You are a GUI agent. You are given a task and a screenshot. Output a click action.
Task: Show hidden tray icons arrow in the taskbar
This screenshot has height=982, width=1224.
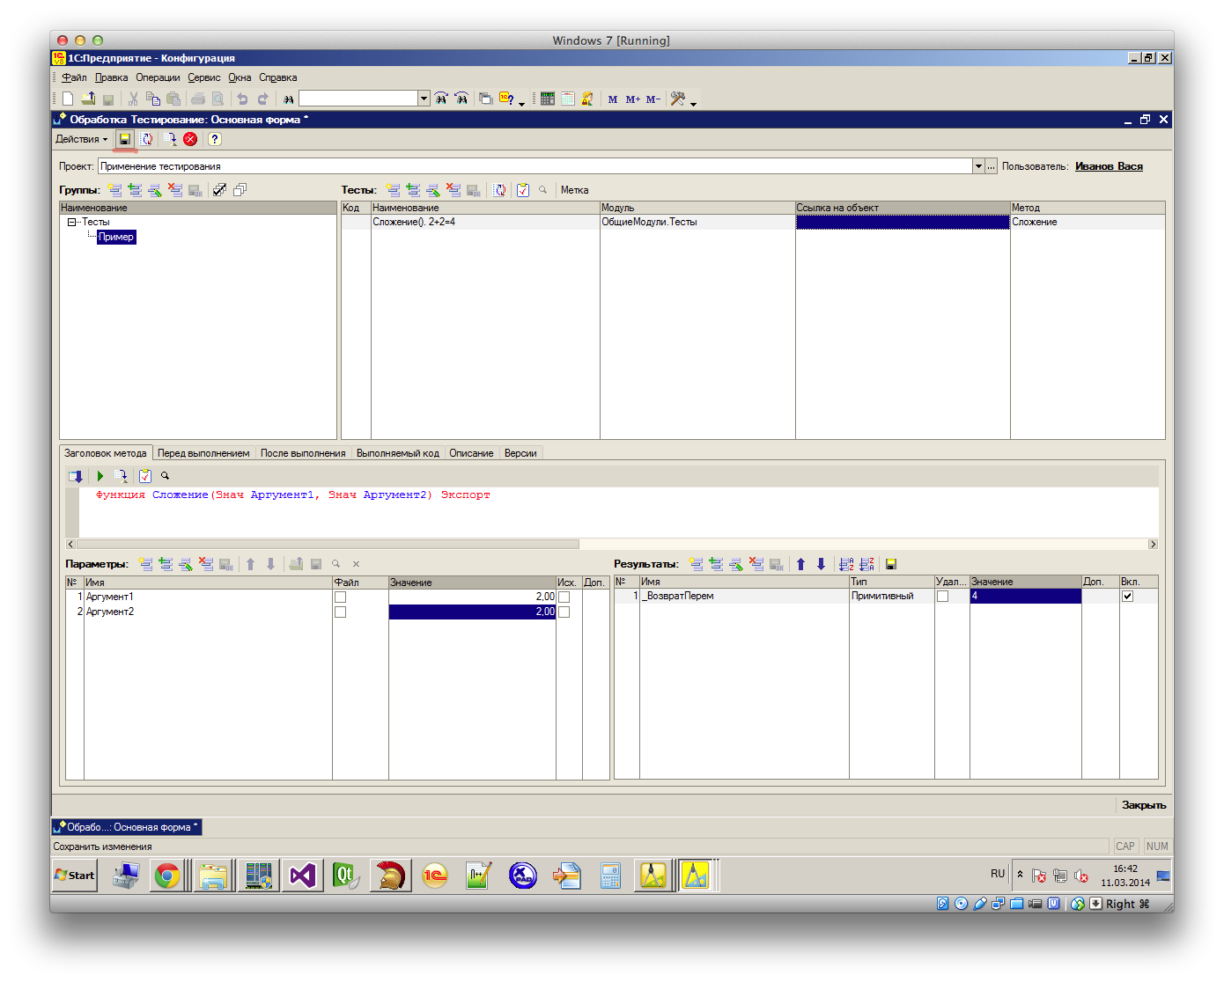(1020, 875)
